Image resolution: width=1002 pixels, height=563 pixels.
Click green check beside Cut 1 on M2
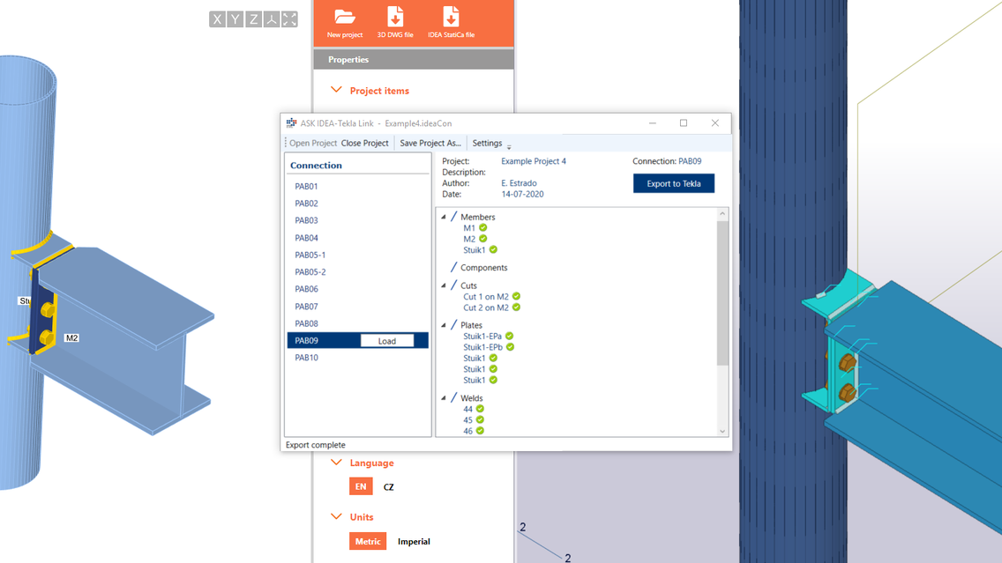coord(516,296)
